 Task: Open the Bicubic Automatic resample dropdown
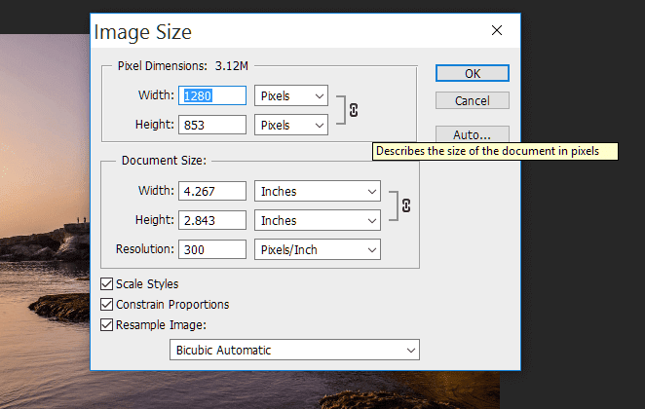[x=294, y=350]
